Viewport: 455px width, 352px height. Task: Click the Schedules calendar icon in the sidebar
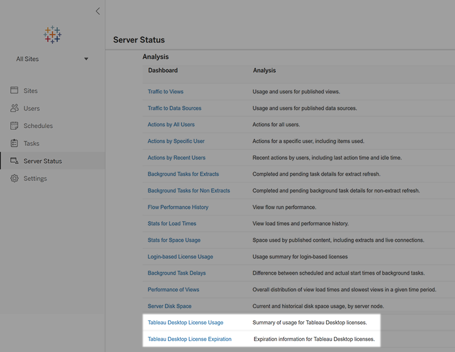pos(14,126)
